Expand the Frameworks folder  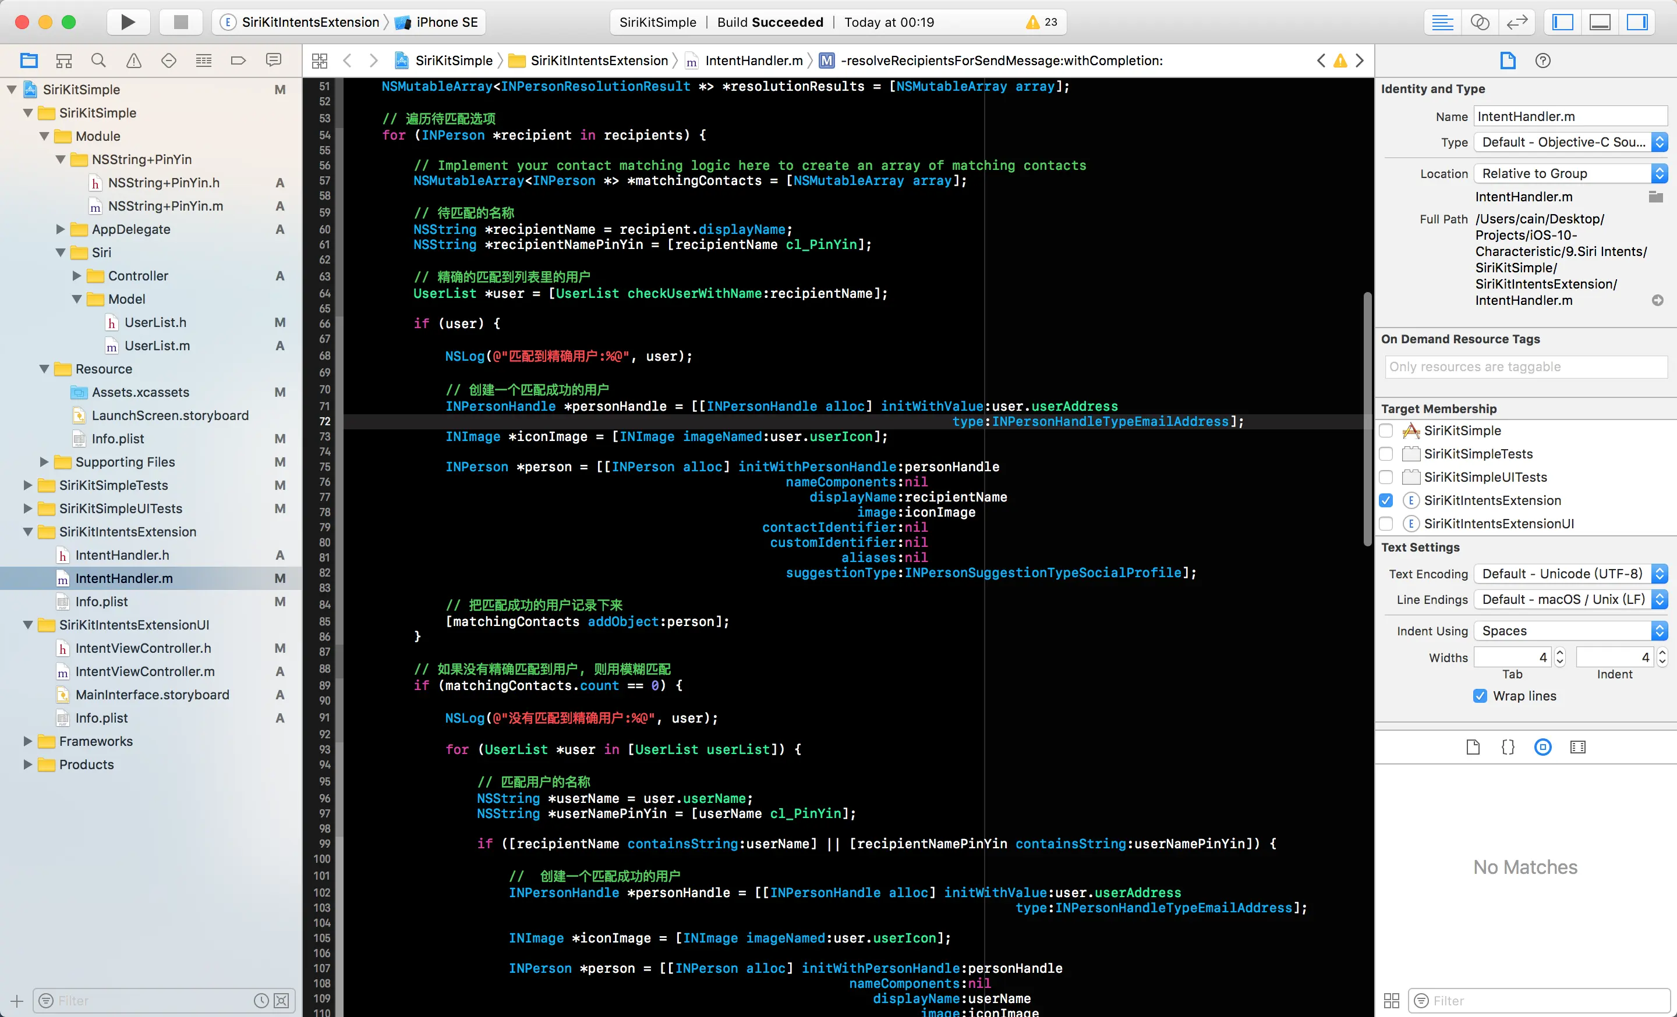(x=28, y=741)
